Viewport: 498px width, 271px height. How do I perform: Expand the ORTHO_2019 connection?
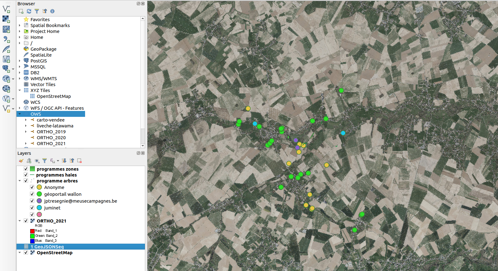[26, 132]
